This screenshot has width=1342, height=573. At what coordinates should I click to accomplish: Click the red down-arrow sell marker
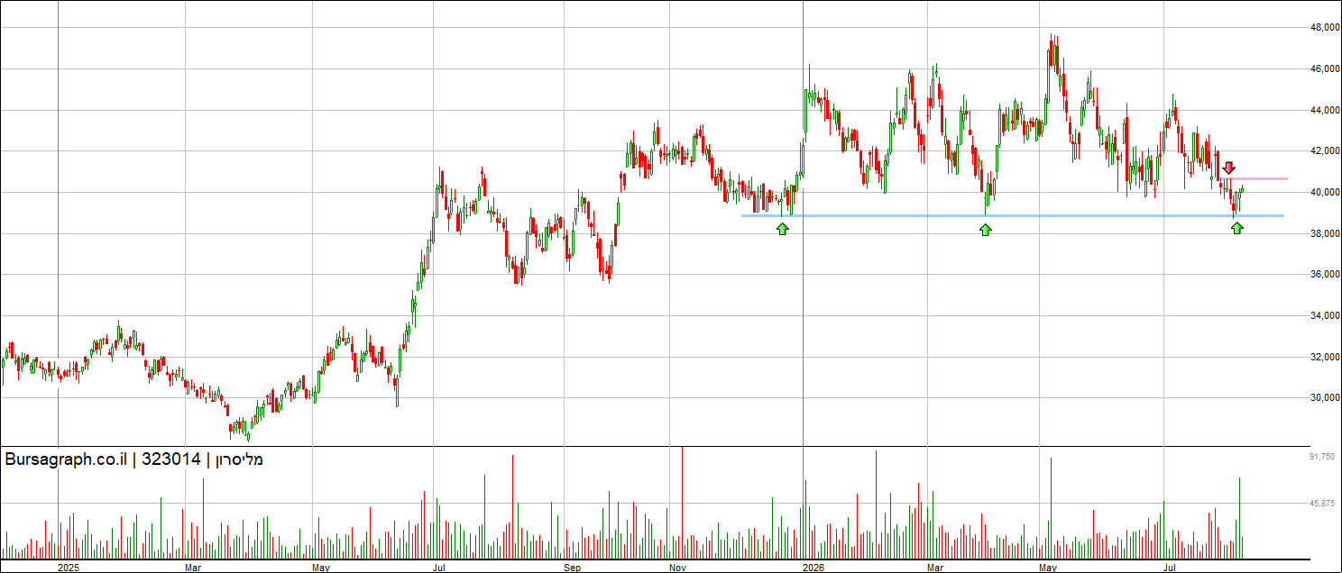[1229, 168]
